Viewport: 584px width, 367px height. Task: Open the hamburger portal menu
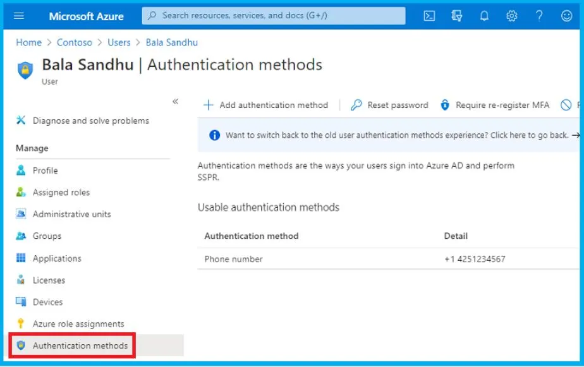(x=18, y=16)
